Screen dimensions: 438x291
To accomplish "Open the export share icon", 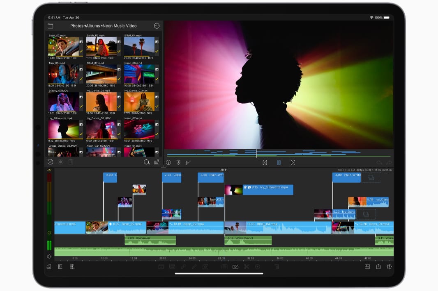I will tap(378, 267).
